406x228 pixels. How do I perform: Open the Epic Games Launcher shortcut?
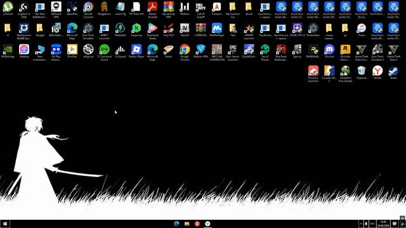233,53
